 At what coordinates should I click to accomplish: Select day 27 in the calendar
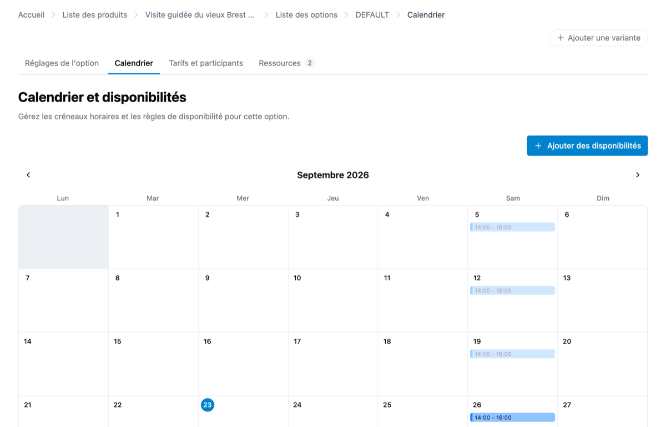coord(567,405)
